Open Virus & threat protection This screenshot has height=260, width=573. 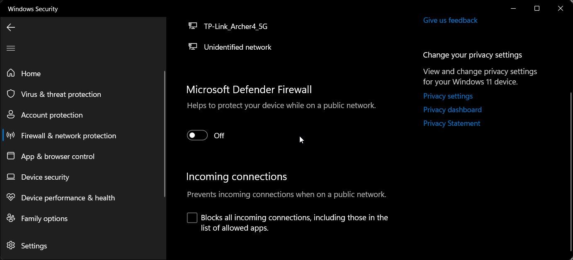click(x=61, y=94)
